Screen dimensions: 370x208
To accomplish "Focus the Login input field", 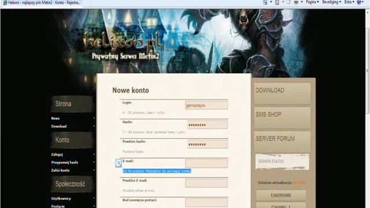I will click(x=206, y=105).
